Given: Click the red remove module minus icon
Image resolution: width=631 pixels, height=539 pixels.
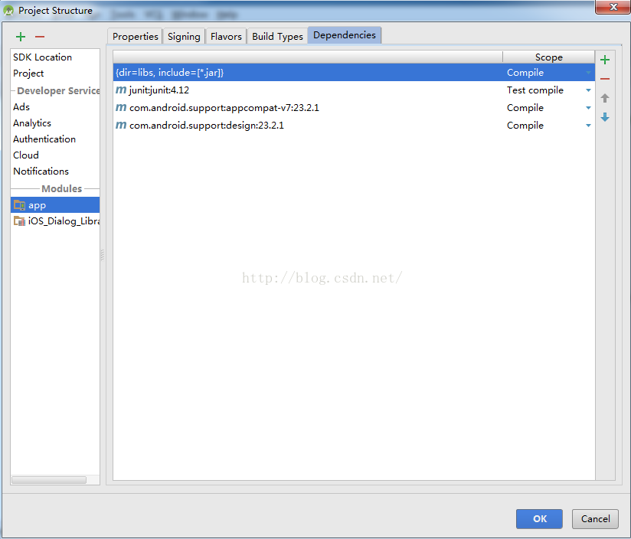Looking at the screenshot, I should point(40,37).
